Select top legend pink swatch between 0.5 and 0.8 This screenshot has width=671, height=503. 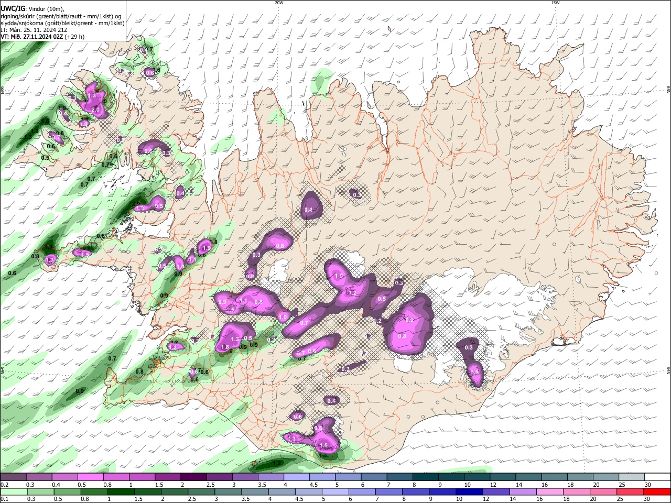click(x=90, y=477)
